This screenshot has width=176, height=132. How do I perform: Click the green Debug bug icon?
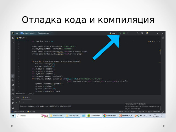pos(124,33)
